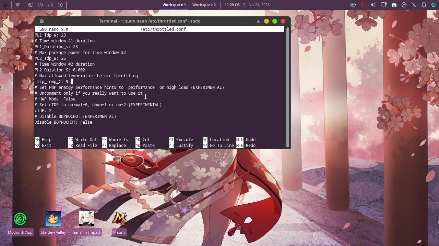Open the terminal window menu gear icon
Screen dimensions: 439x246
[42, 21]
